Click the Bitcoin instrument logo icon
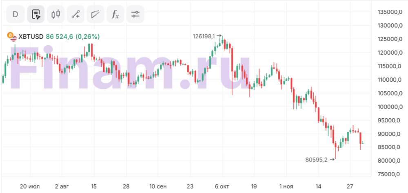The width and height of the screenshot is (408, 193). pyautogui.click(x=11, y=36)
